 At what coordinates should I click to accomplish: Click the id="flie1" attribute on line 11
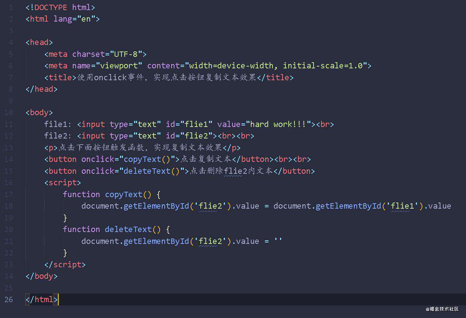pos(189,124)
